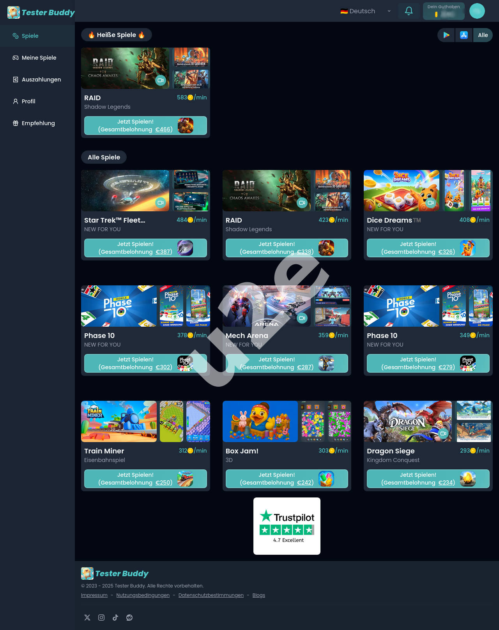Play video on Mech Arena banner
499x630 pixels.
tap(302, 318)
